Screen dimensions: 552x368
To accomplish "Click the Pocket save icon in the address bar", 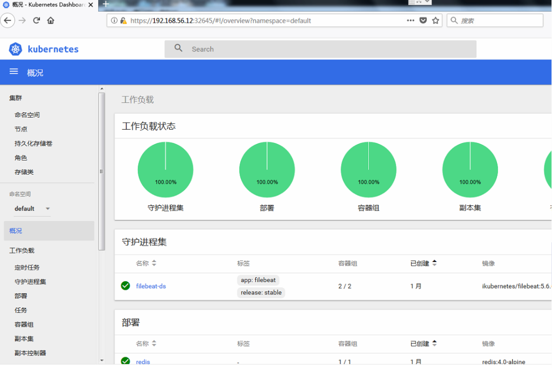I will pos(423,21).
